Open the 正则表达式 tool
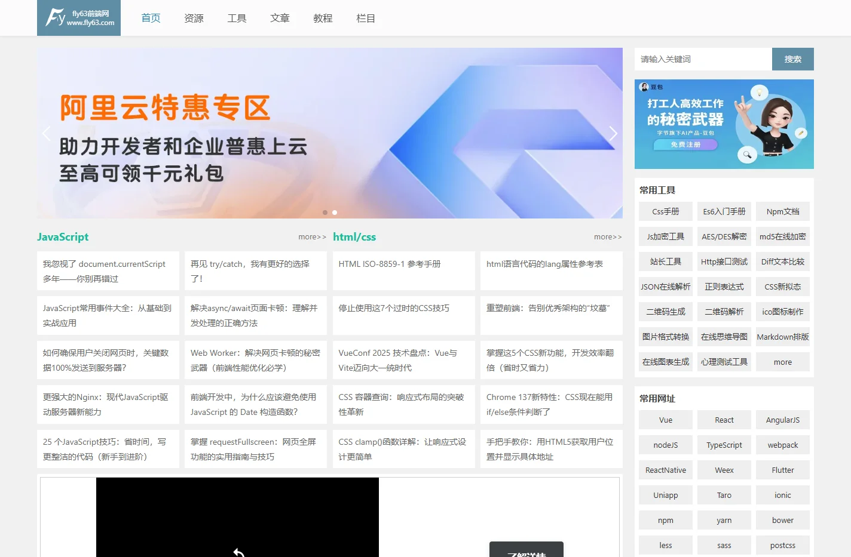The height and width of the screenshot is (557, 851). (x=724, y=287)
